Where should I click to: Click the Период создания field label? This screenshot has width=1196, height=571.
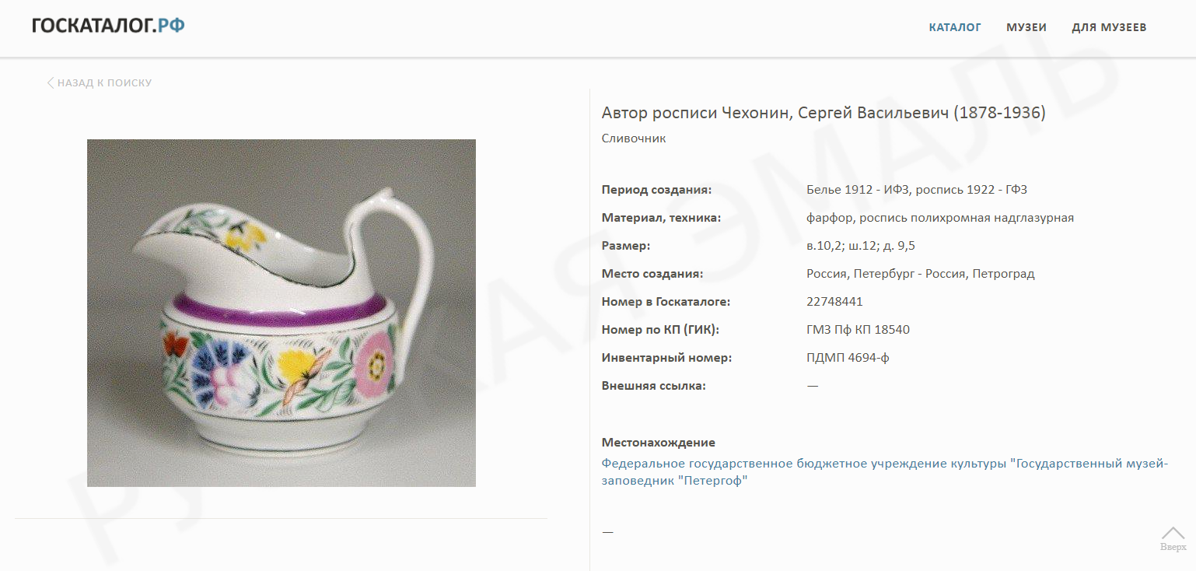coord(656,190)
